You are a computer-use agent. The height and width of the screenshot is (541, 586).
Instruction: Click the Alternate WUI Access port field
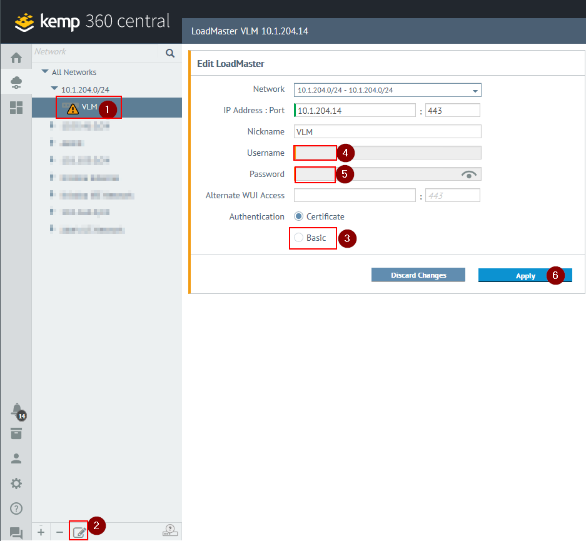[x=453, y=195]
